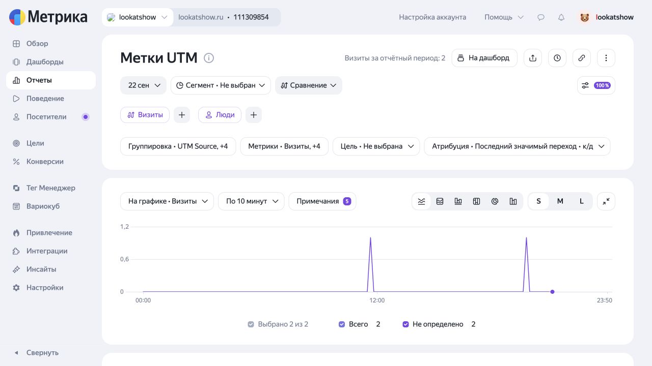Click the Интеграции puzzle icon
The width and height of the screenshot is (652, 366).
(x=16, y=251)
